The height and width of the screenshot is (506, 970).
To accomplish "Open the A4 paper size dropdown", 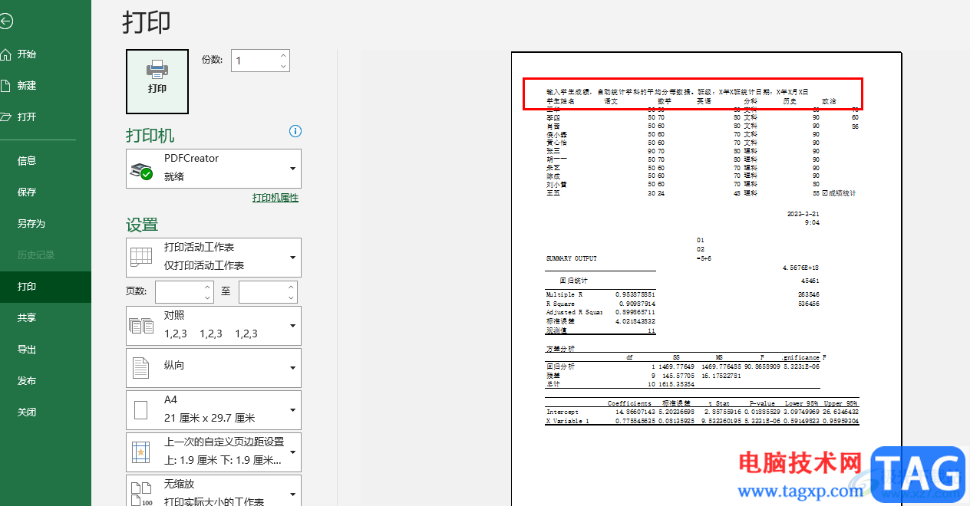I will point(213,409).
